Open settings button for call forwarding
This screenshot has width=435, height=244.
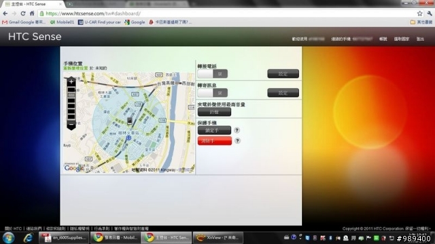tap(283, 74)
